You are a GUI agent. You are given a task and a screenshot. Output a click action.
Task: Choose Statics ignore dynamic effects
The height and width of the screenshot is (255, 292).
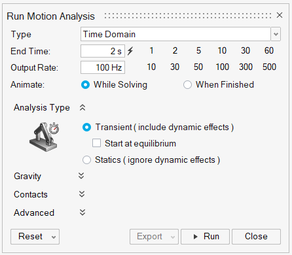click(x=86, y=160)
